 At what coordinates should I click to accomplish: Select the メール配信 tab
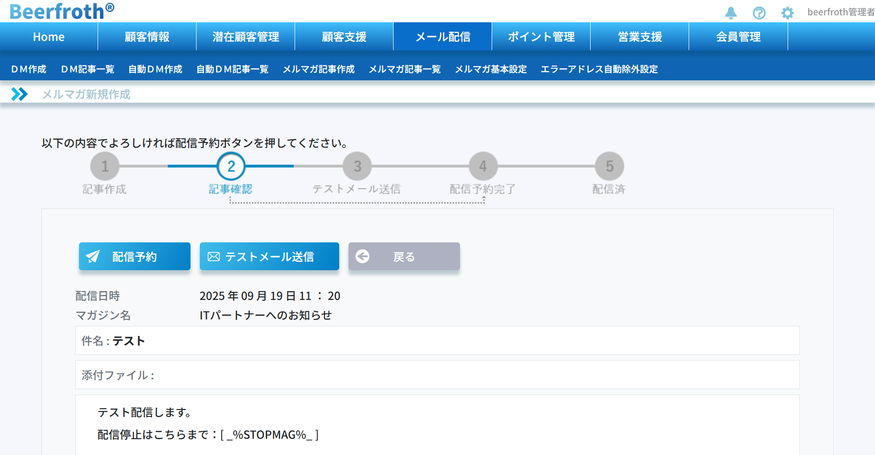point(442,37)
